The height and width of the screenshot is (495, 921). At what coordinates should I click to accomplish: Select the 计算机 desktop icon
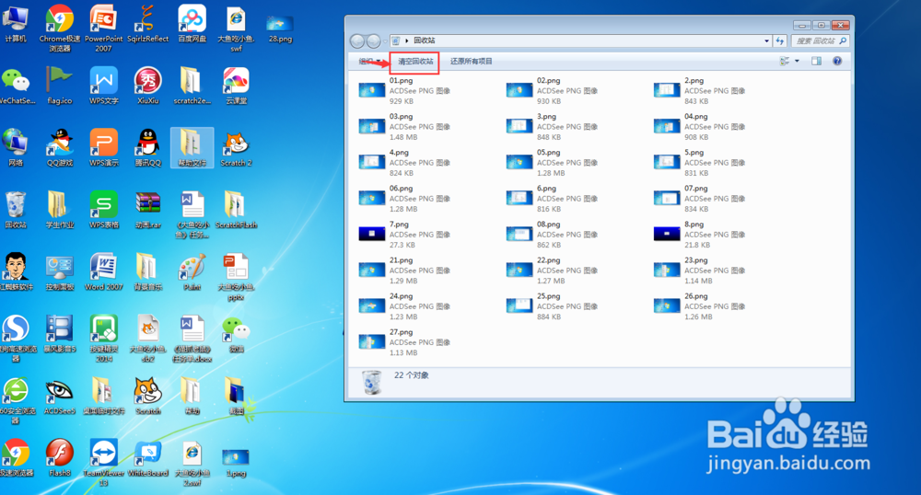16,24
